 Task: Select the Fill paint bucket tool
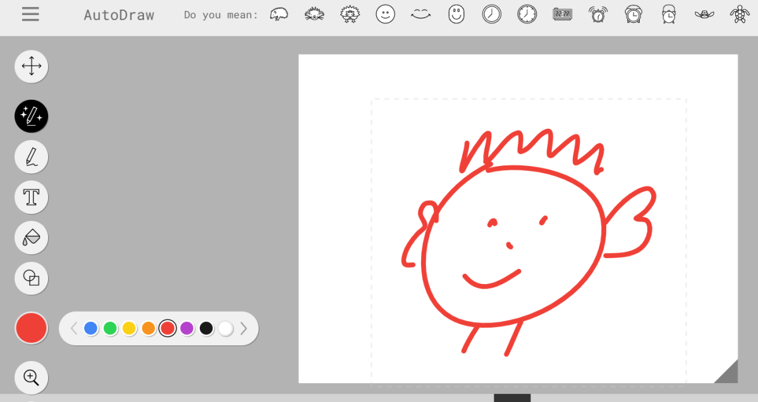coord(31,237)
